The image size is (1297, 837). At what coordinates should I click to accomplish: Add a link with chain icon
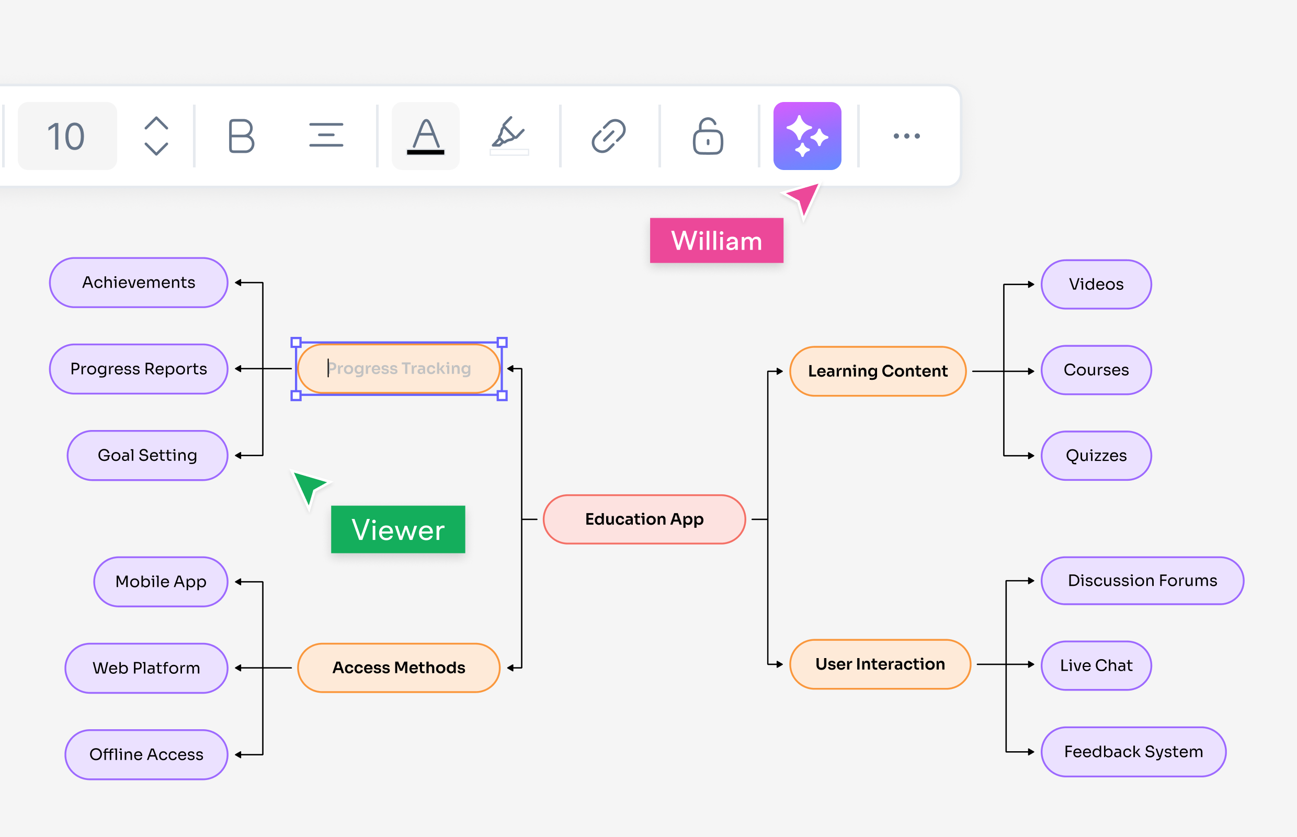(x=609, y=136)
